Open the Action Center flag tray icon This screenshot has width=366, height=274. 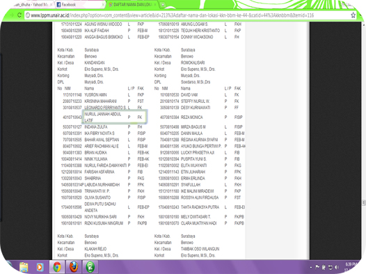click(x=317, y=267)
